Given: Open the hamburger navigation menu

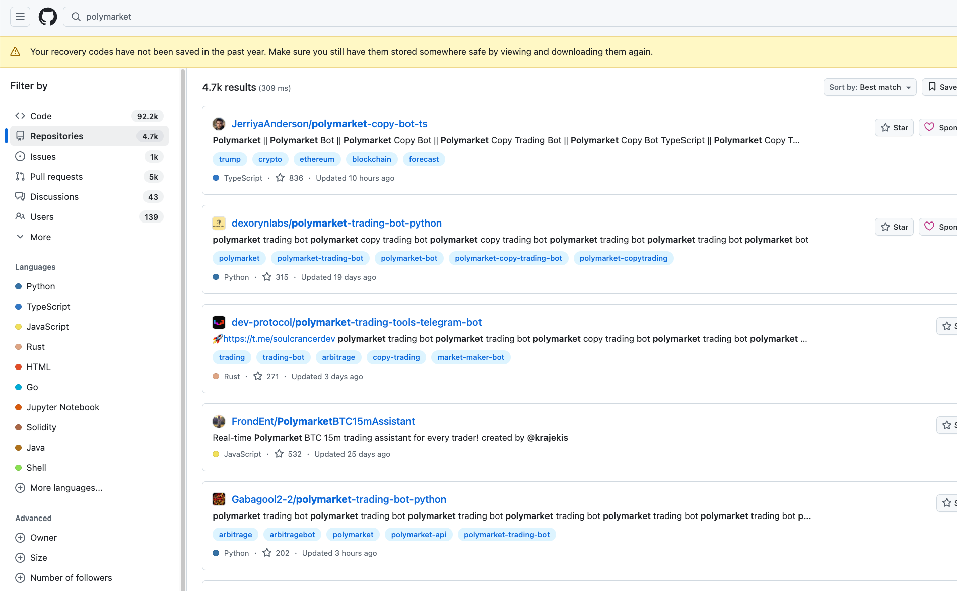Looking at the screenshot, I should click(x=20, y=17).
